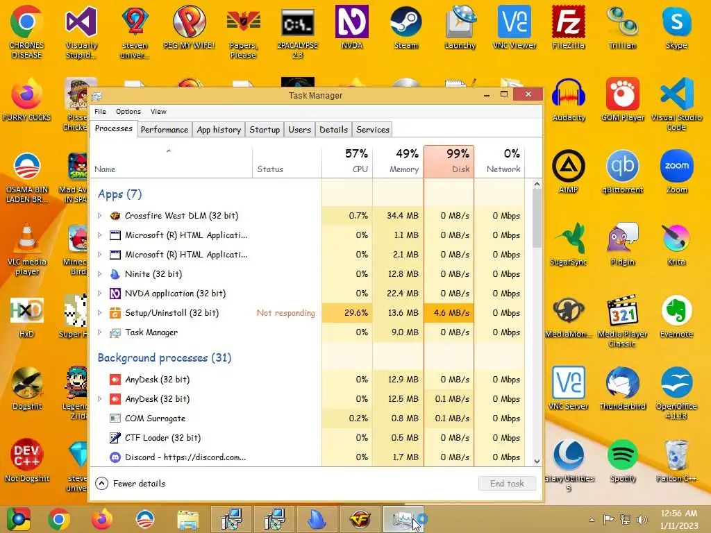This screenshot has height=533, width=711.
Task: Click scrollbar up arrow in process list
Action: (x=537, y=184)
